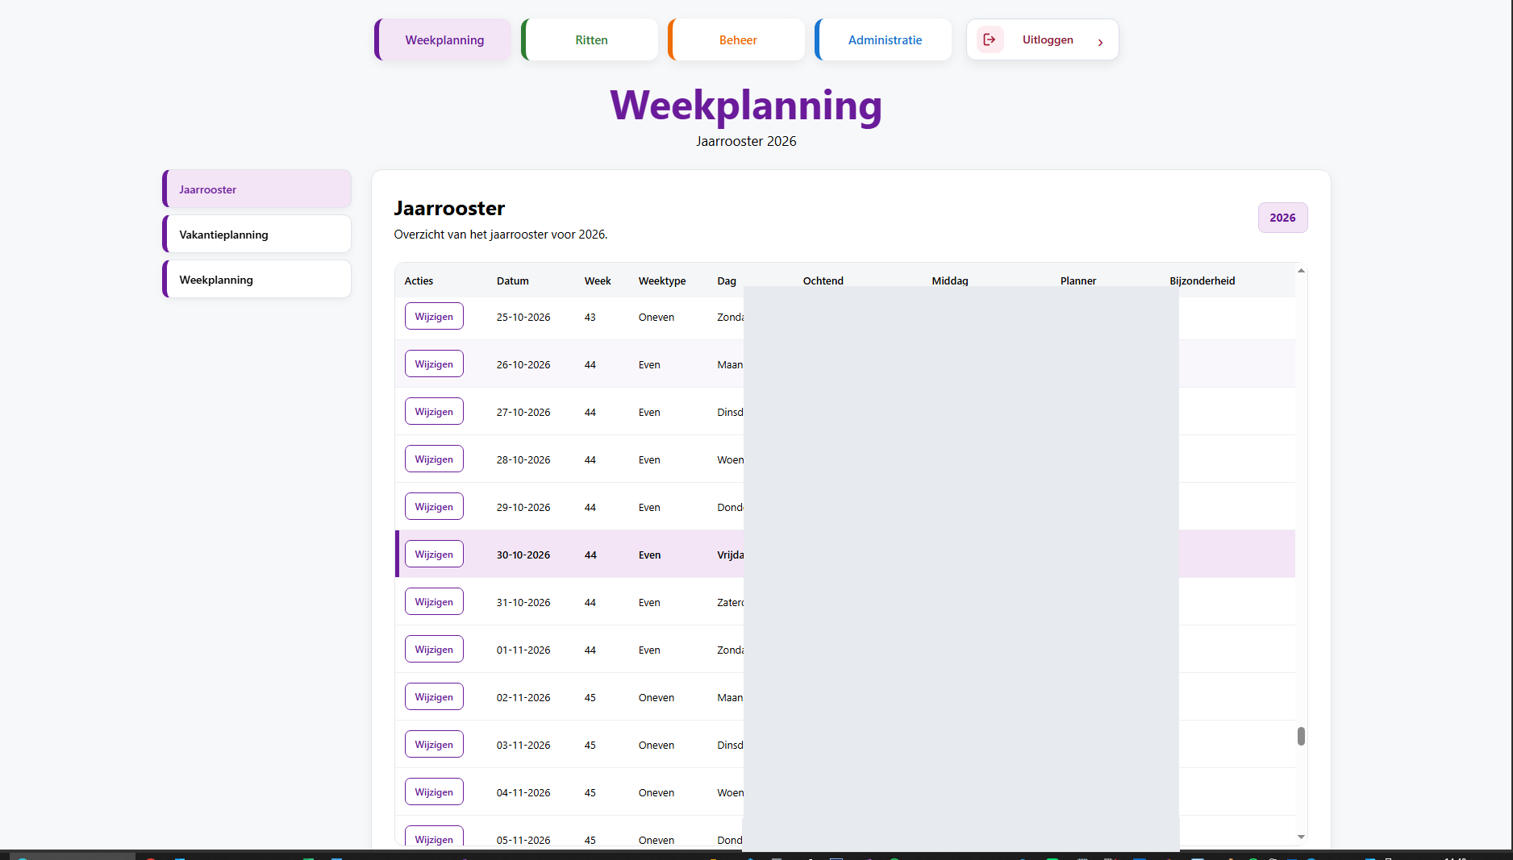Click the text 'Overzicht van het jaarrooster voor 2026.'

pos(501,235)
